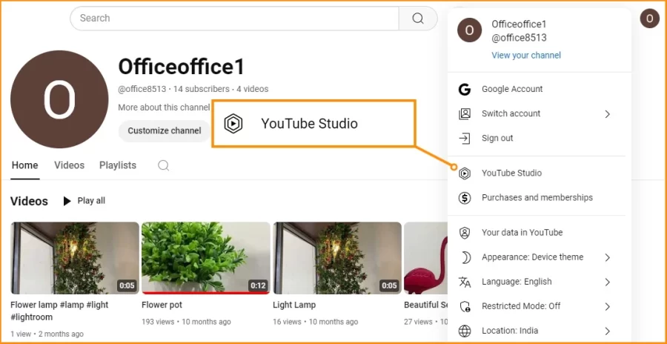Image resolution: width=667 pixels, height=344 pixels.
Task: Click the Location globe icon
Action: (465, 331)
